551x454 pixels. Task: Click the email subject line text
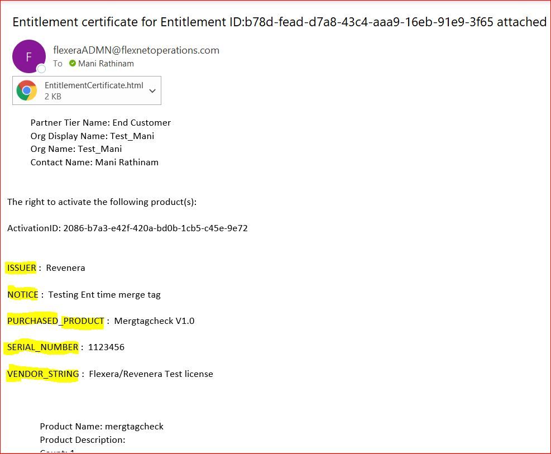(279, 22)
